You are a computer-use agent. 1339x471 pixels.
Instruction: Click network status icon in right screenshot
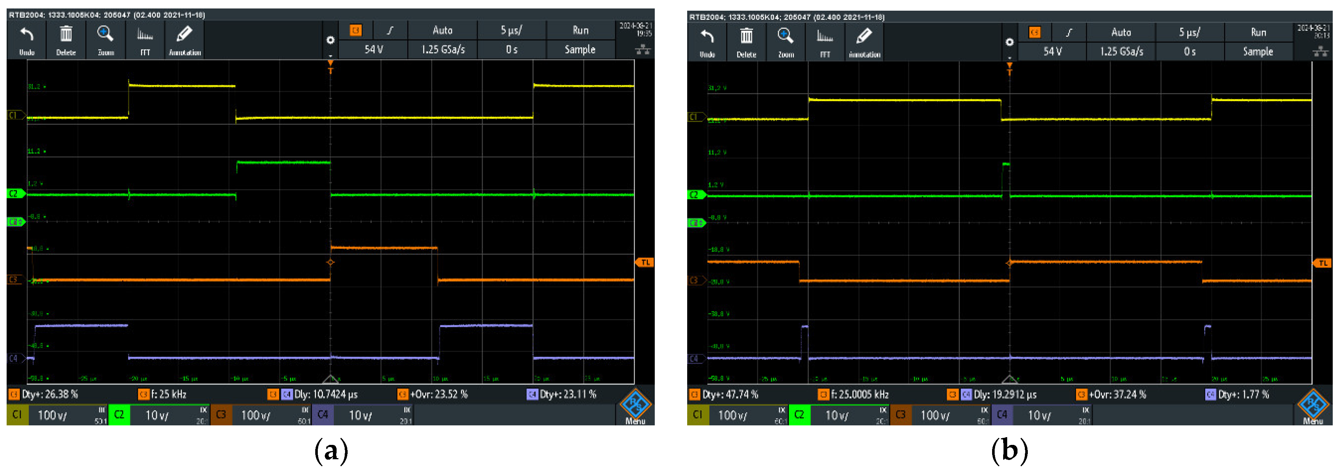[1320, 52]
